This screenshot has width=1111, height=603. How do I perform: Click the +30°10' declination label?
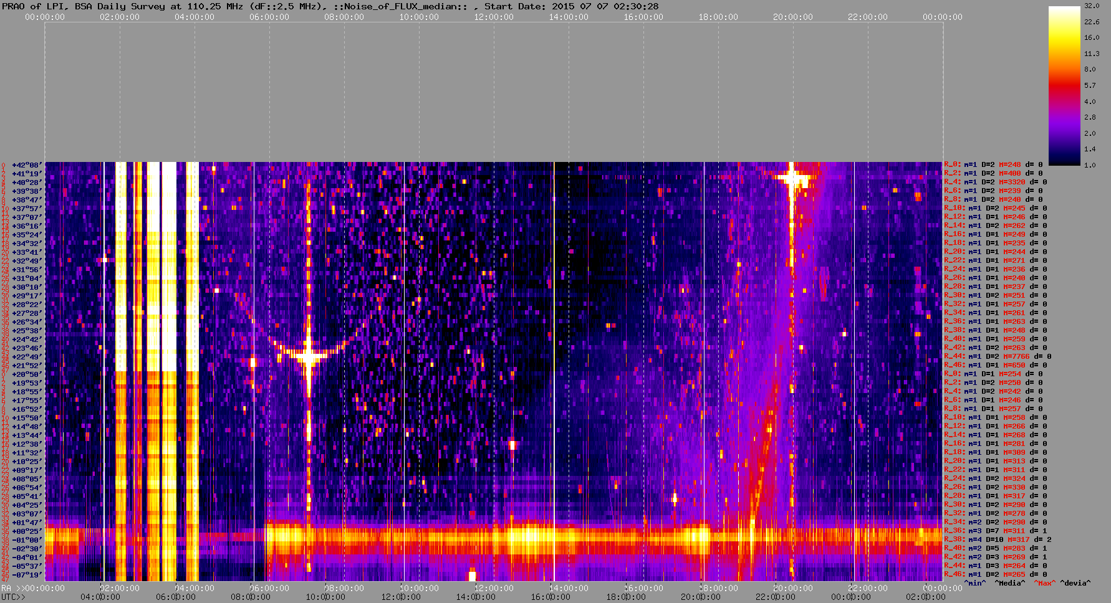click(27, 287)
